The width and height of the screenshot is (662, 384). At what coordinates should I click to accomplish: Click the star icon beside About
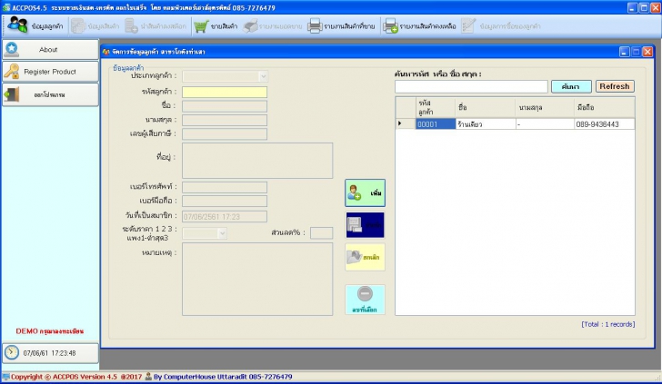coord(12,49)
